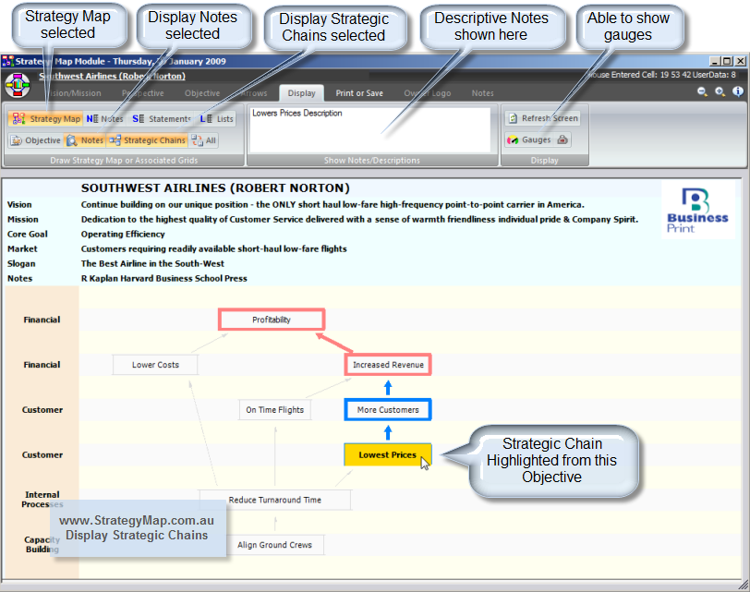Click the More Customers objective box
750x592 pixels.
click(388, 410)
